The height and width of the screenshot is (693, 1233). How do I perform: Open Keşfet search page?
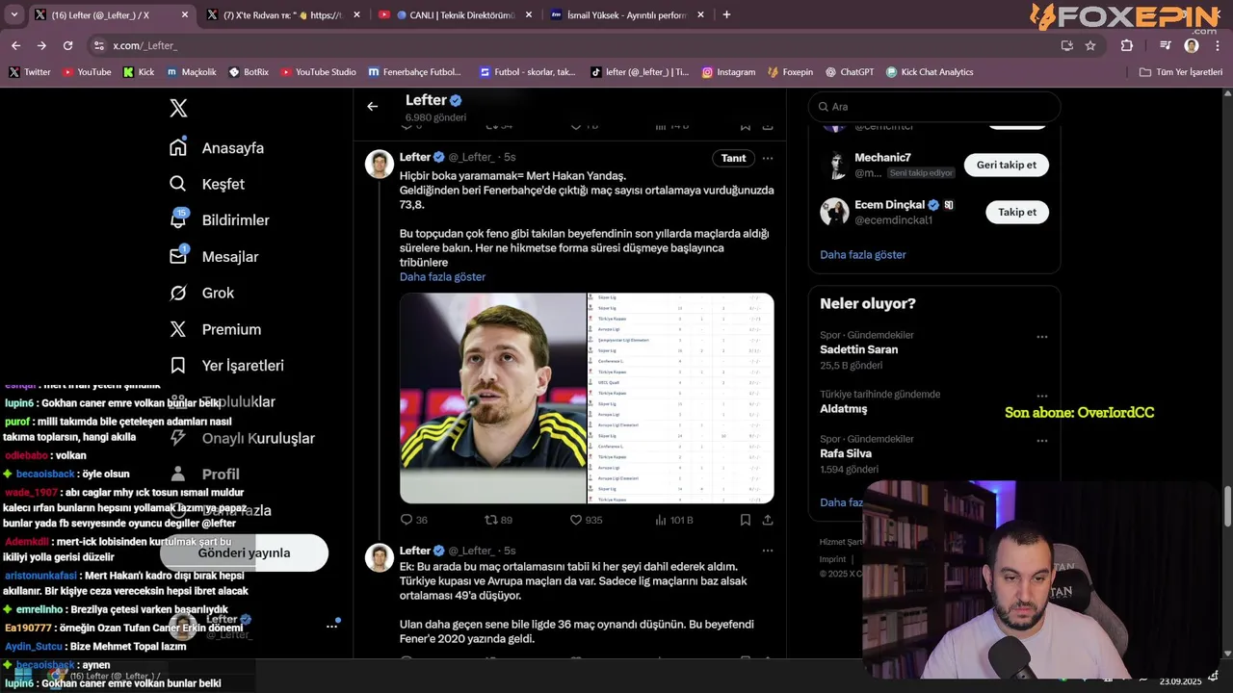pos(207,184)
